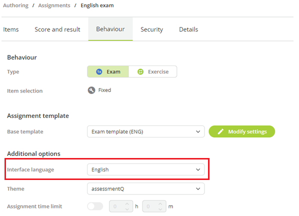Viewport: 299px width, 216px height.
Task: Open the Score and result tab
Action: pyautogui.click(x=57, y=29)
